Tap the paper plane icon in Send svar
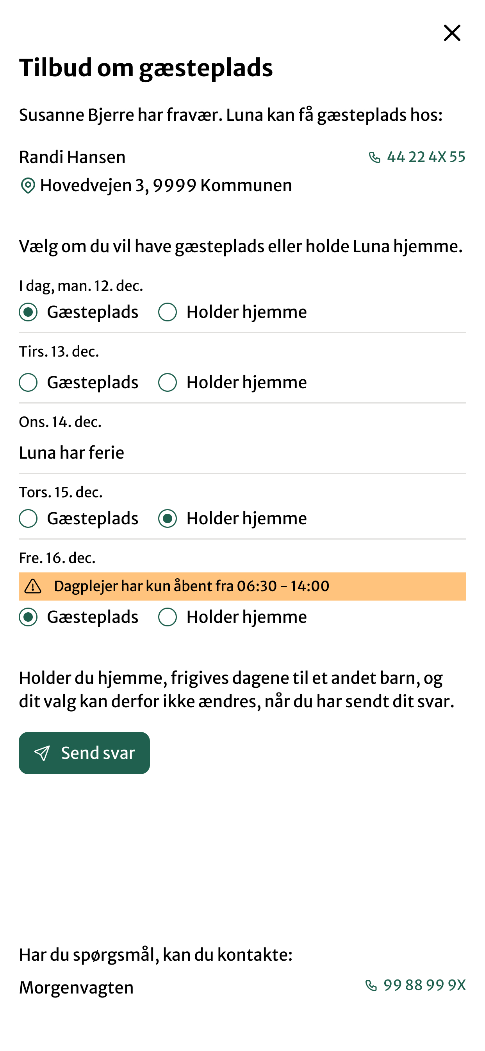The height and width of the screenshot is (1051, 485). 42,753
